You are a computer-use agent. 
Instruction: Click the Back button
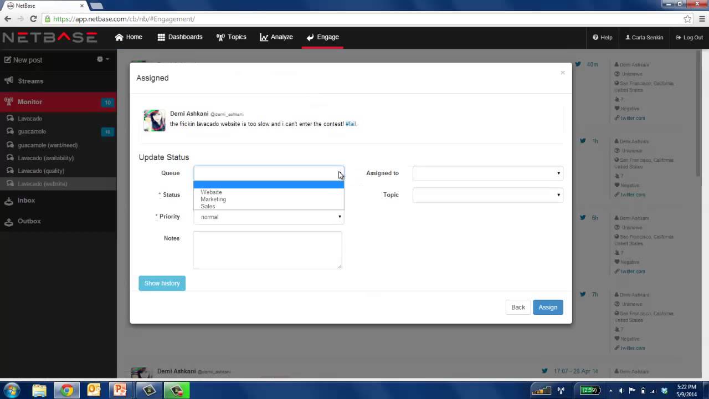click(518, 307)
